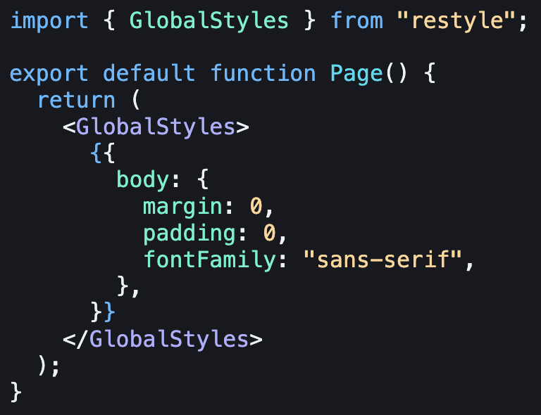Click the "body" property key
Screen dimensions: 541x415
pyautogui.click(x=143, y=179)
